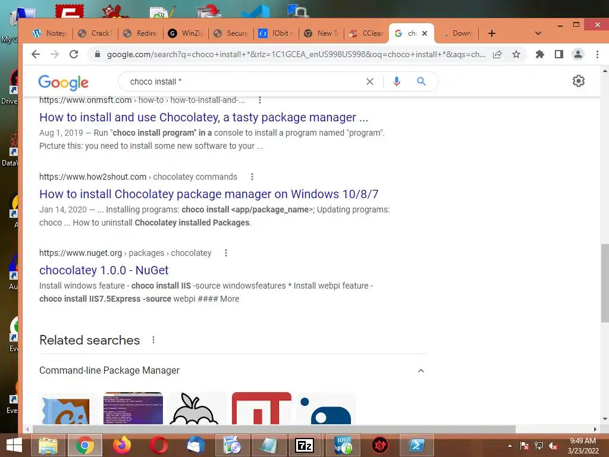Image resolution: width=609 pixels, height=457 pixels.
Task: View site lock security info
Action: pos(98,54)
